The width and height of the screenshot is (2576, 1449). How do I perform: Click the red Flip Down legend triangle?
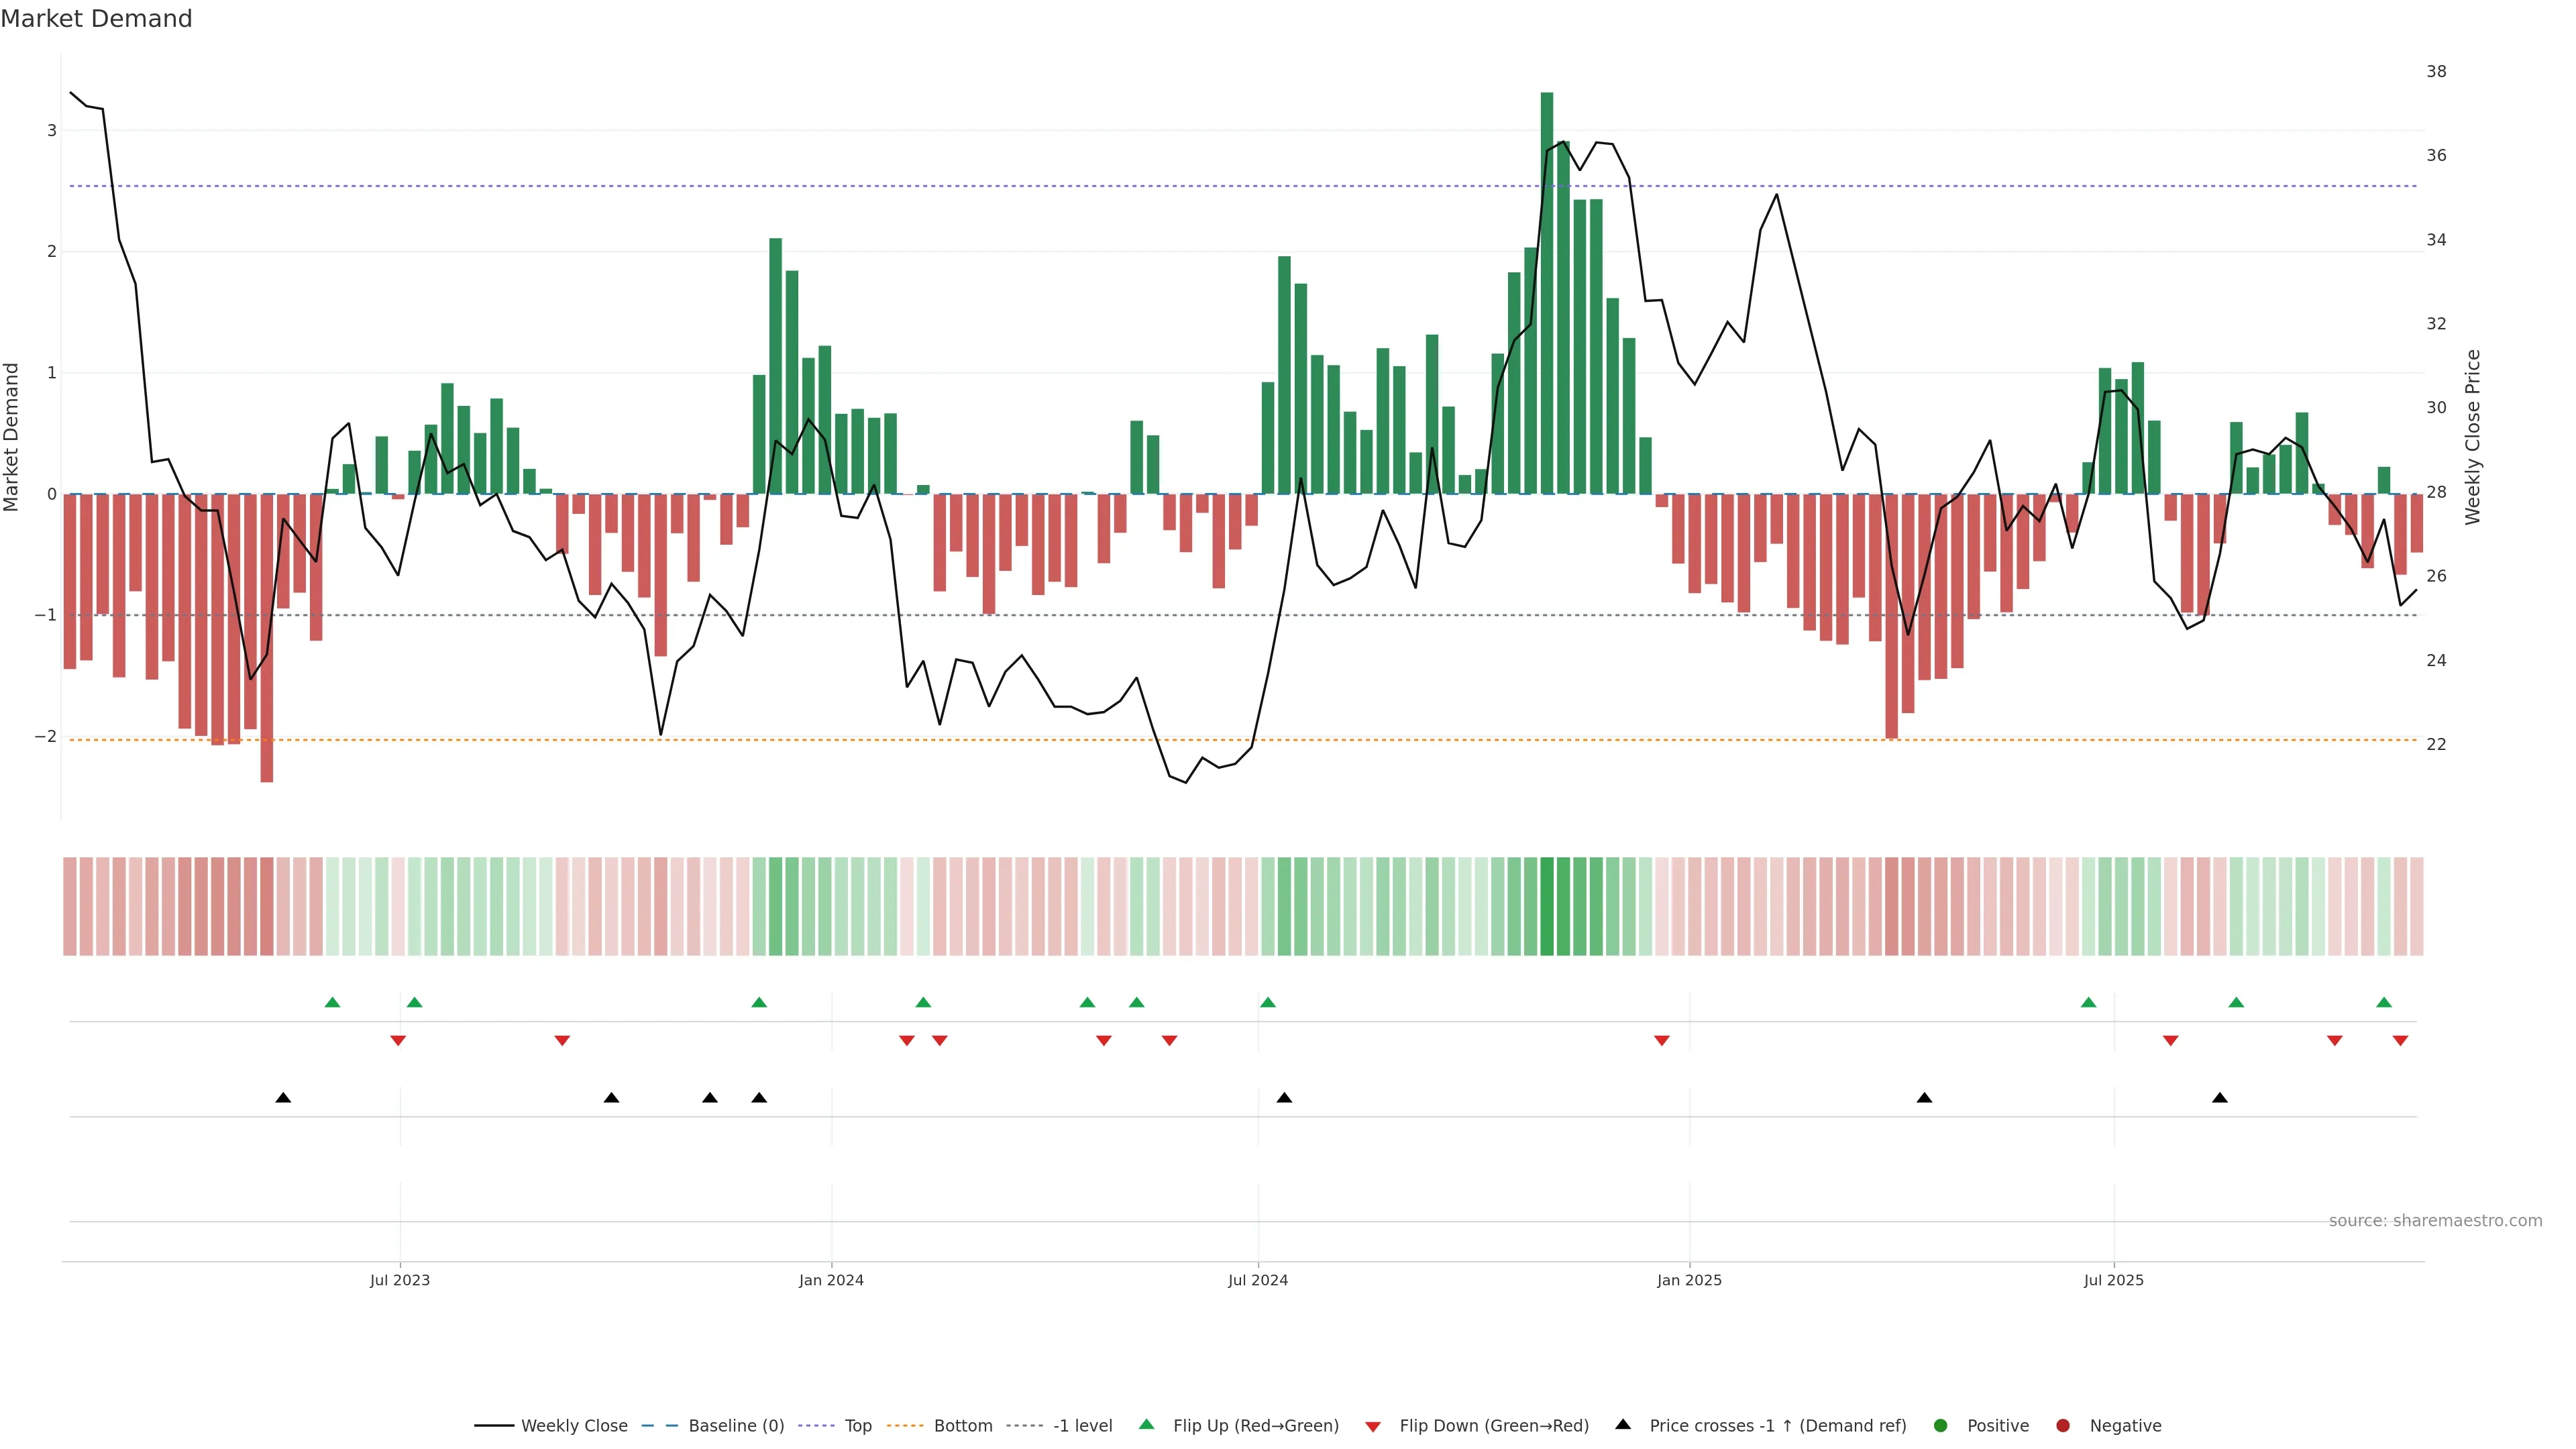(1373, 1426)
